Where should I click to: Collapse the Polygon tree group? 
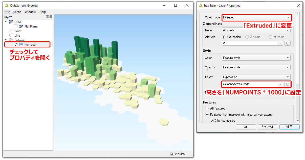pyautogui.click(x=6, y=40)
